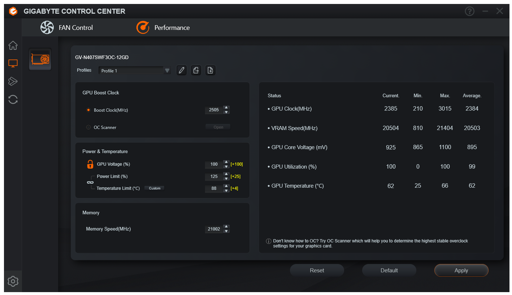Decrease Boost Clock with down arrow
512x295 pixels.
tap(226, 112)
